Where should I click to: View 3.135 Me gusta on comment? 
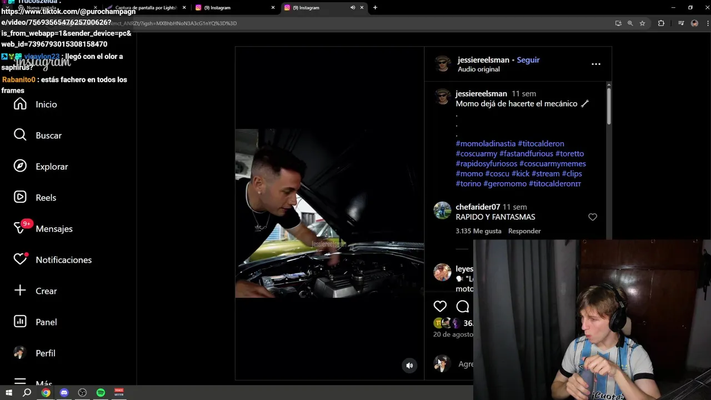478,231
